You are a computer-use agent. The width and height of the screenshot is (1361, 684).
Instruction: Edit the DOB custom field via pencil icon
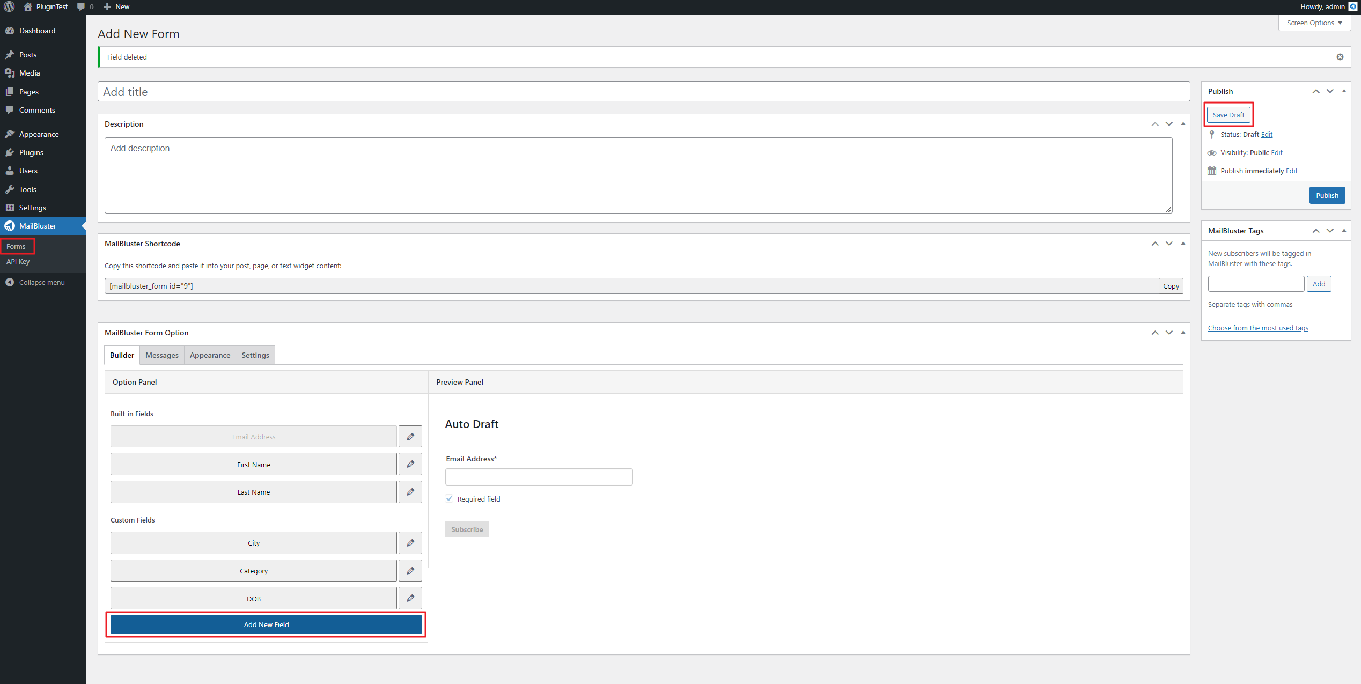point(410,598)
